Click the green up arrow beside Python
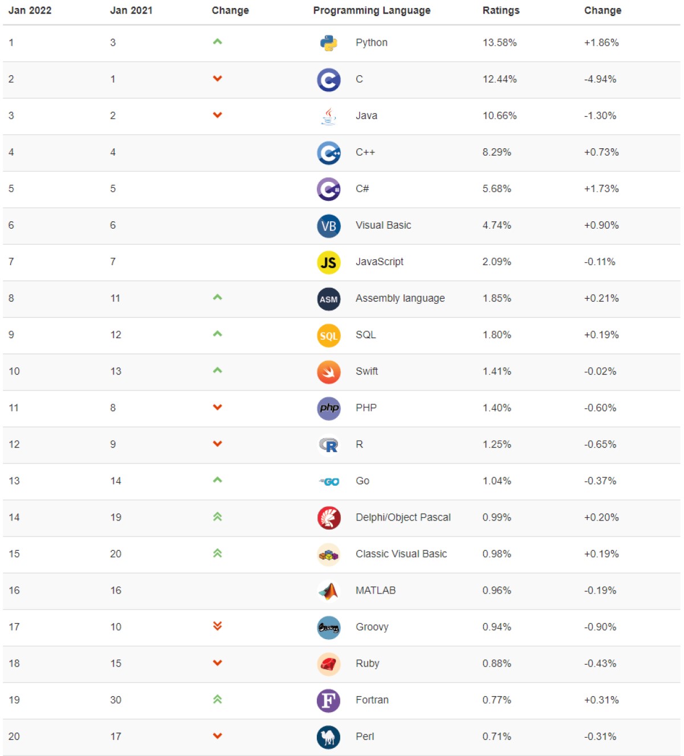The width and height of the screenshot is (684, 756). 217,42
